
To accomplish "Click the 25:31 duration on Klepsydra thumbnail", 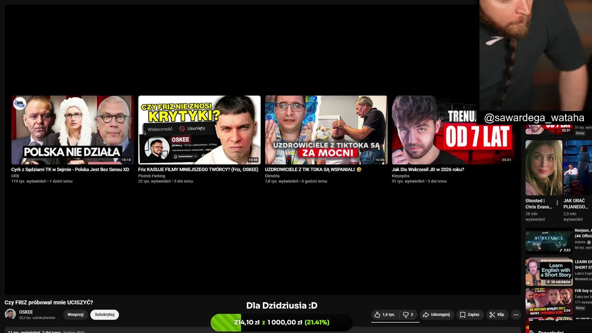I will pos(506,160).
